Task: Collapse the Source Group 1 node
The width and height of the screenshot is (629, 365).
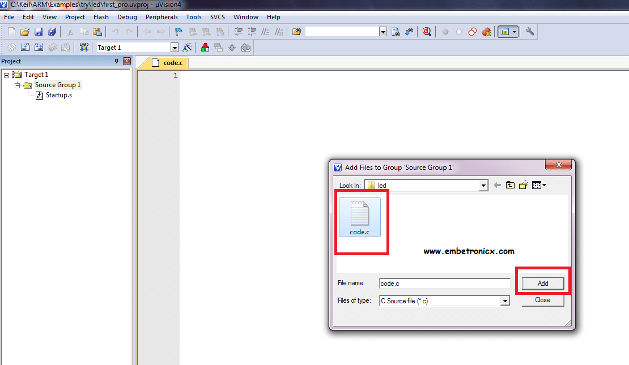Action: click(x=17, y=85)
